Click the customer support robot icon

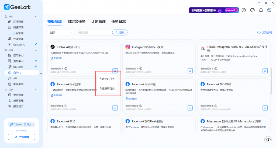pyautogui.click(x=252, y=10)
